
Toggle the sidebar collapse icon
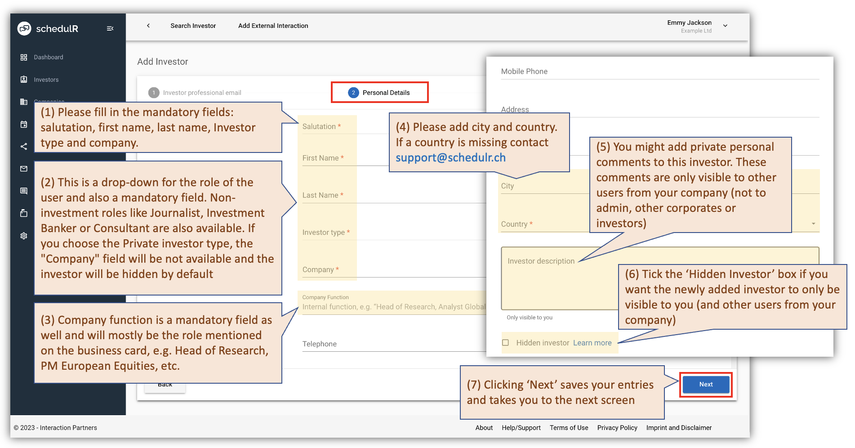(110, 28)
